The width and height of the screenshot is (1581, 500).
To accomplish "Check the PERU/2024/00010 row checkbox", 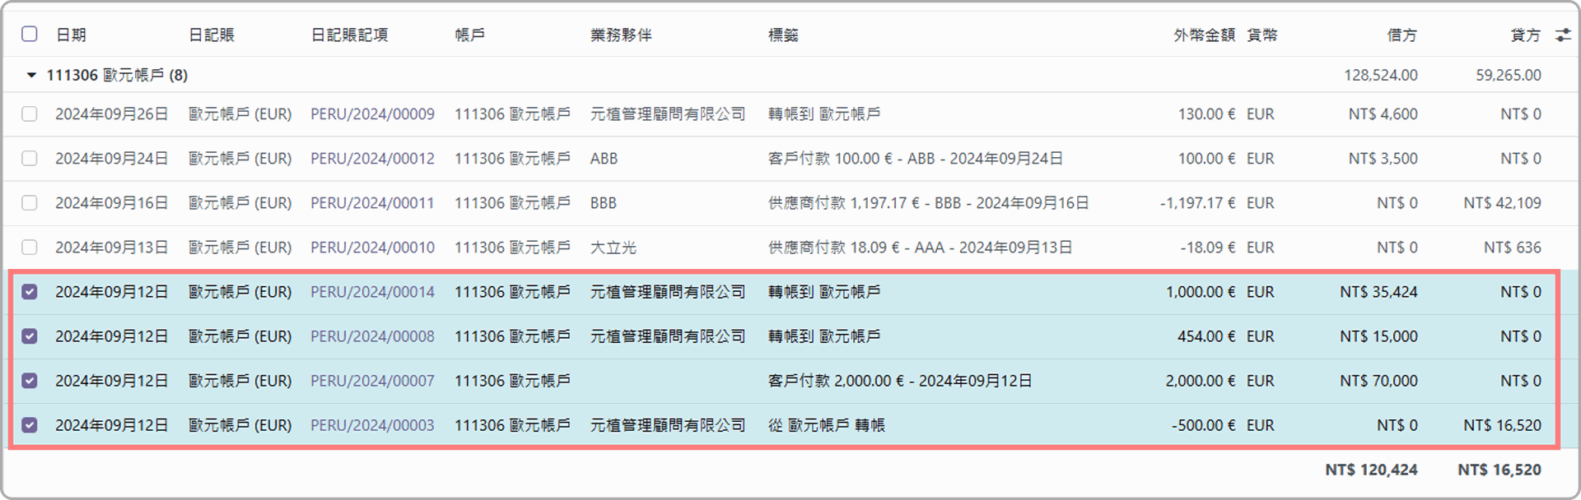I will coord(30,248).
